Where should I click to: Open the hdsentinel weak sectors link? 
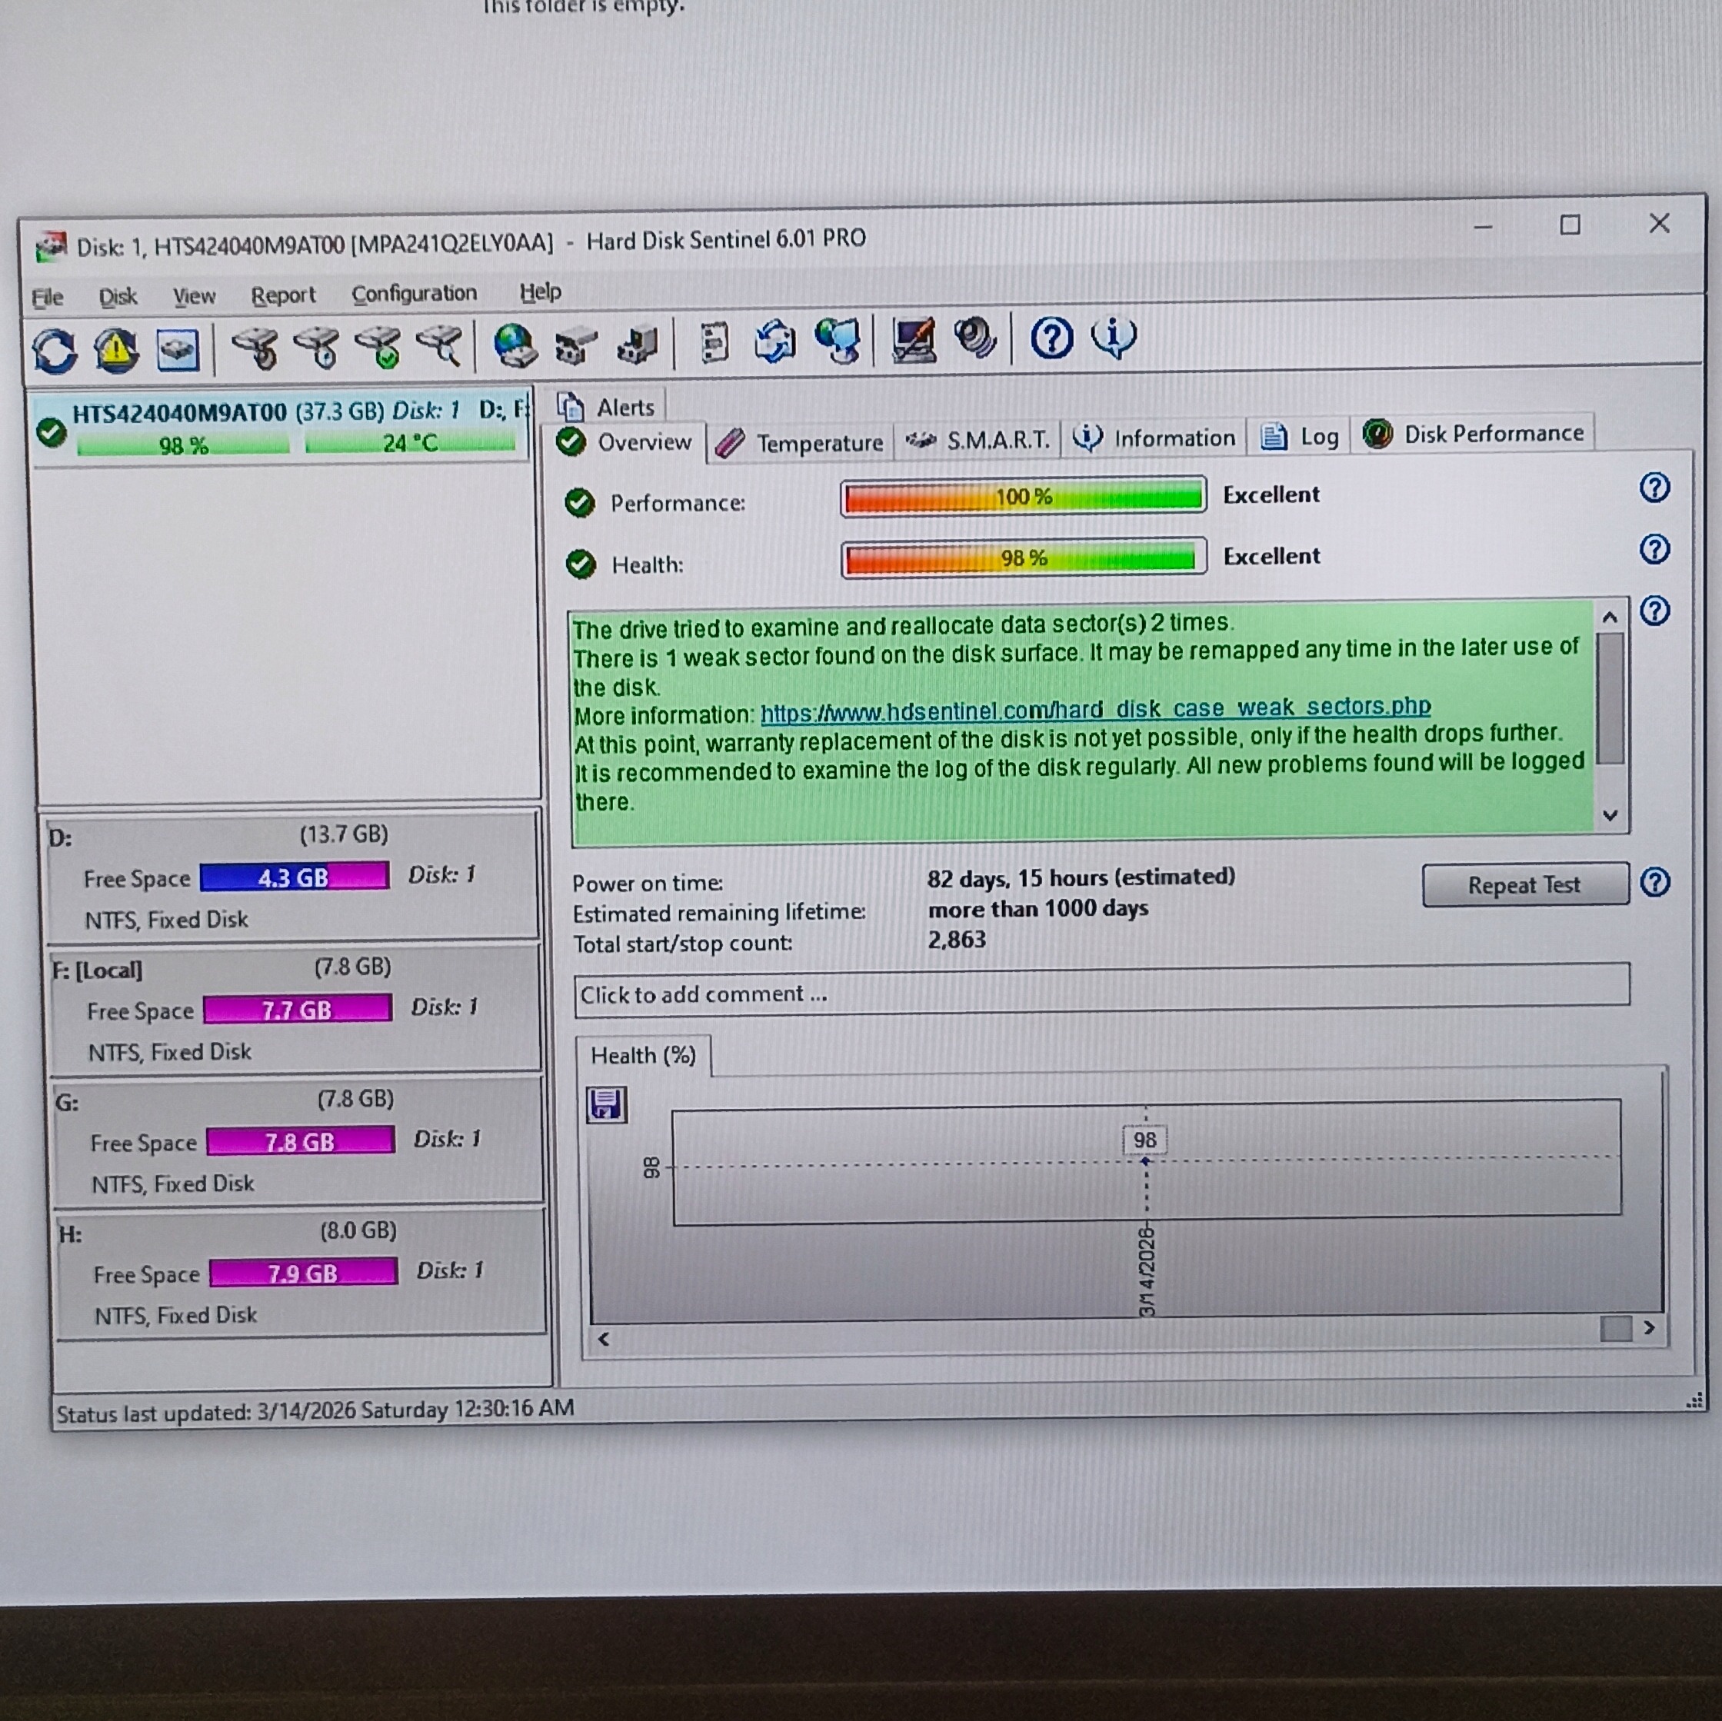click(1094, 710)
